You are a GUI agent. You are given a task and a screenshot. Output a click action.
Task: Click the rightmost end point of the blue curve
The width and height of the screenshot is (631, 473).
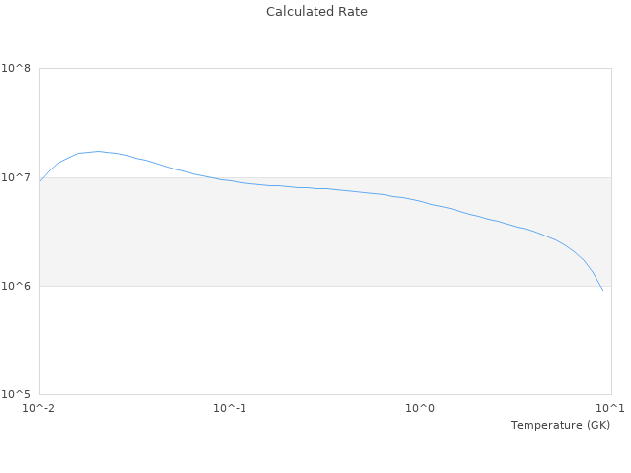pos(602,290)
